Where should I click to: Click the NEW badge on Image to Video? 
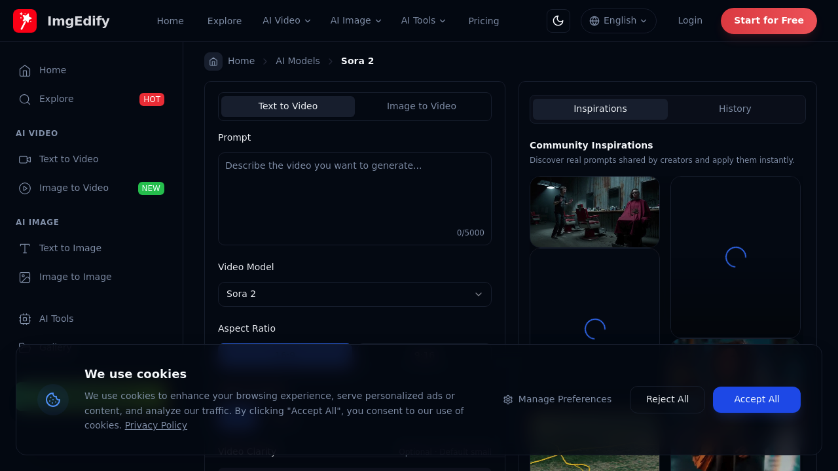(x=151, y=188)
